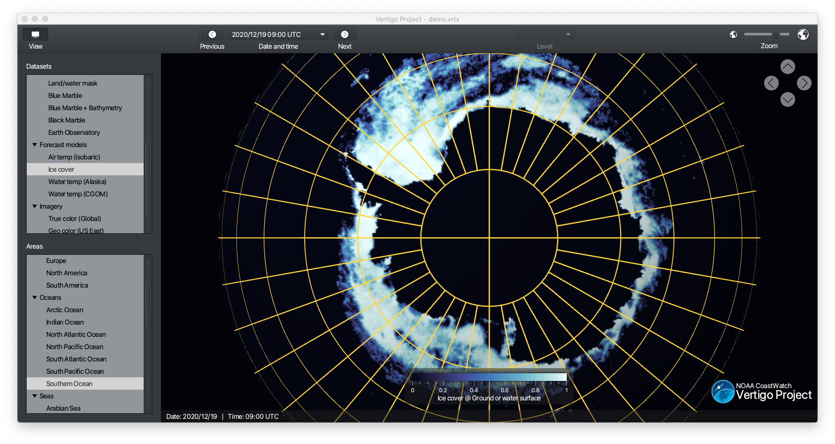The image size is (835, 444).
Task: Advance to Next time step
Action: pos(345,34)
